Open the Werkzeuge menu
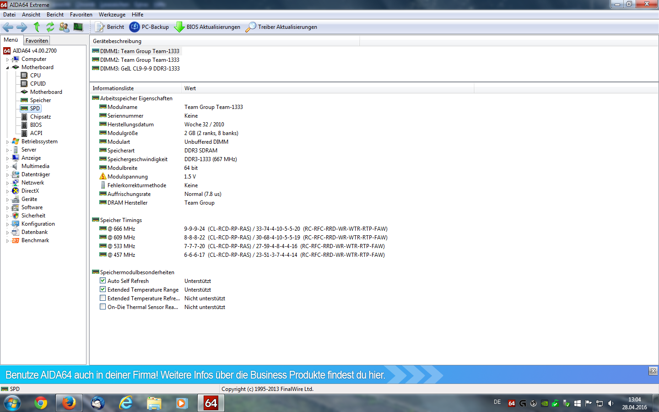This screenshot has width=659, height=412. 112,15
